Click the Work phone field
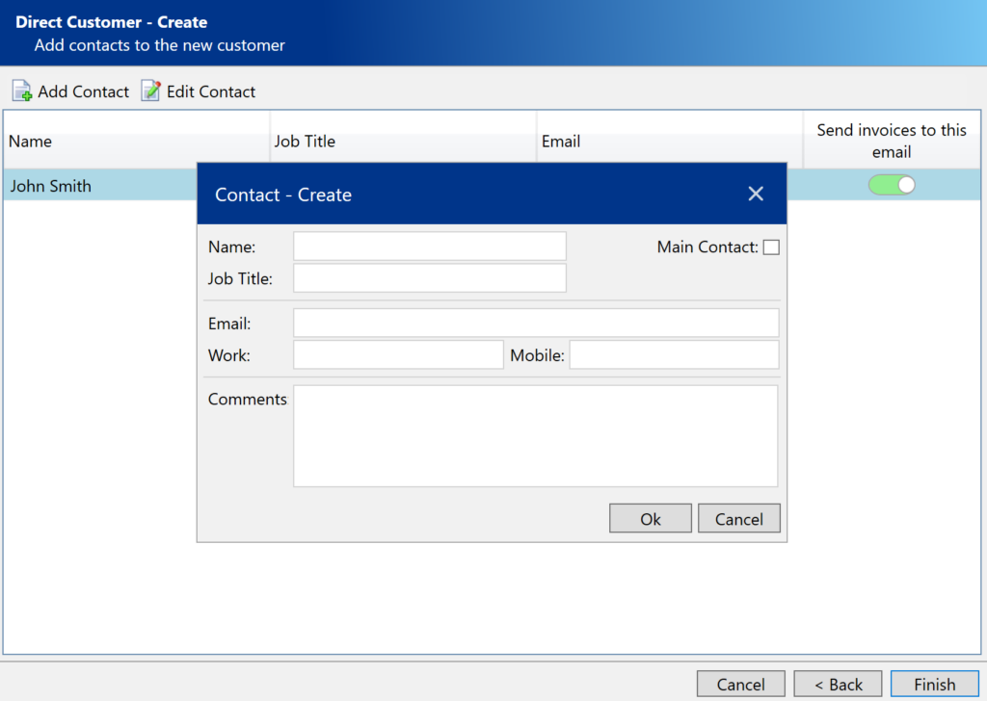 coord(398,354)
